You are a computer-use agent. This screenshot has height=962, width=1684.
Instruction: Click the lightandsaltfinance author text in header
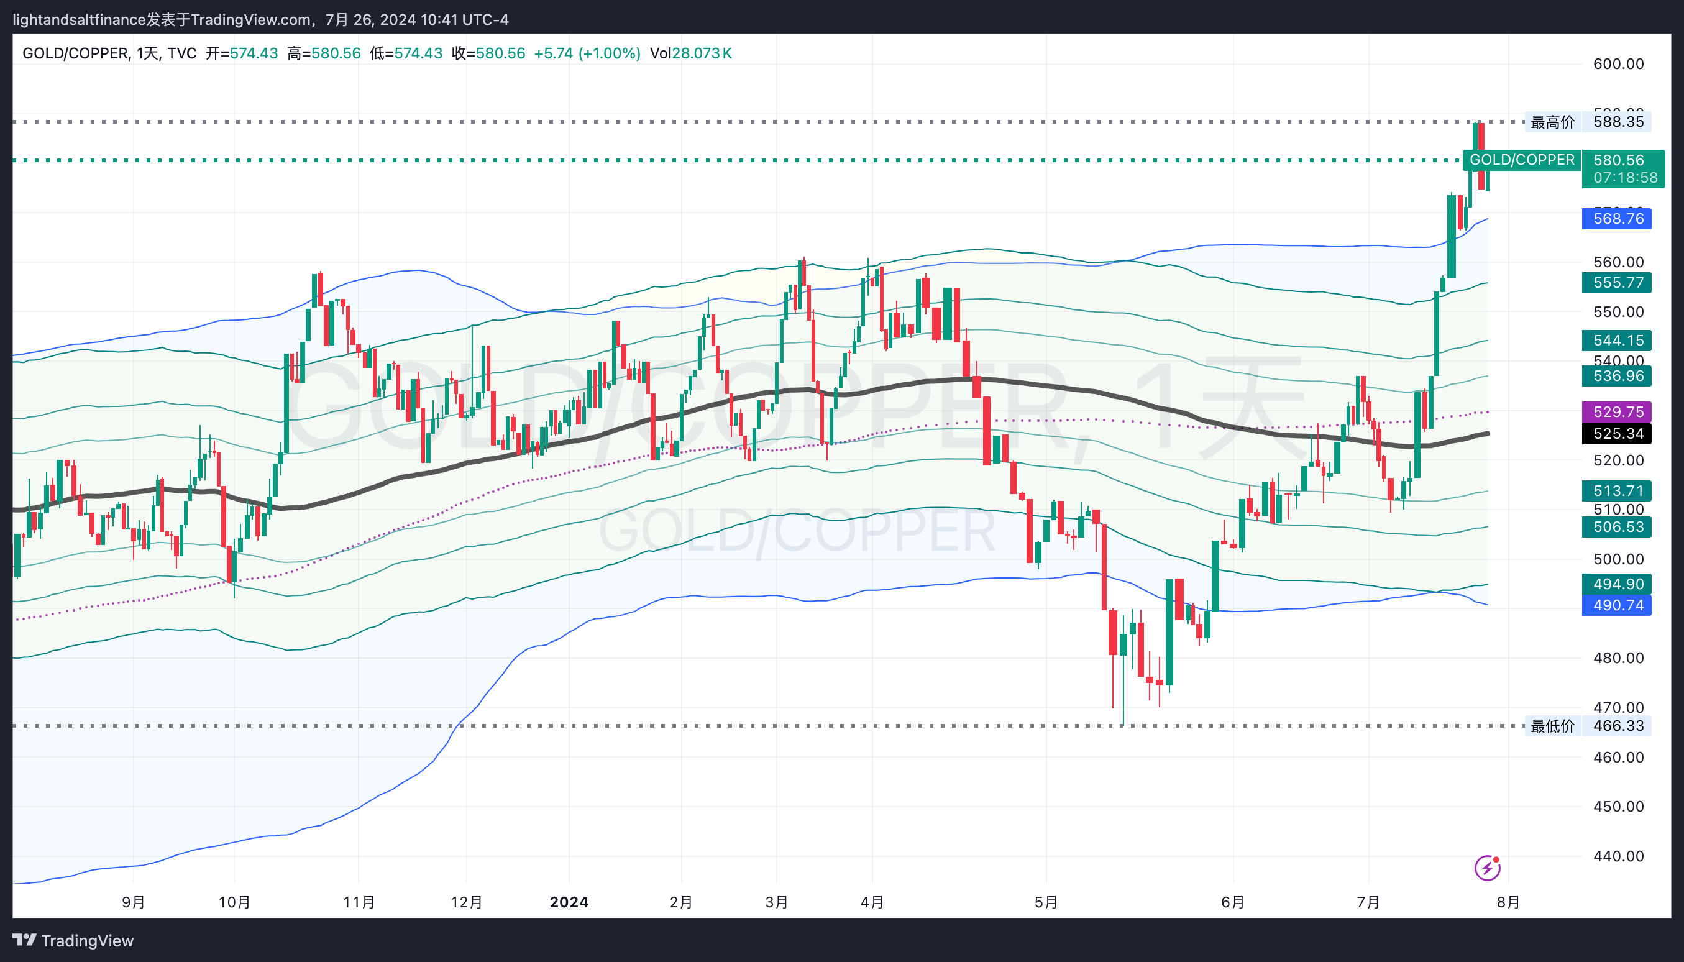pos(80,20)
